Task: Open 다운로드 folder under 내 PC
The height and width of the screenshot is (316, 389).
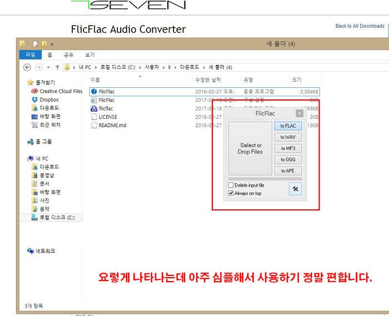Action: point(46,167)
